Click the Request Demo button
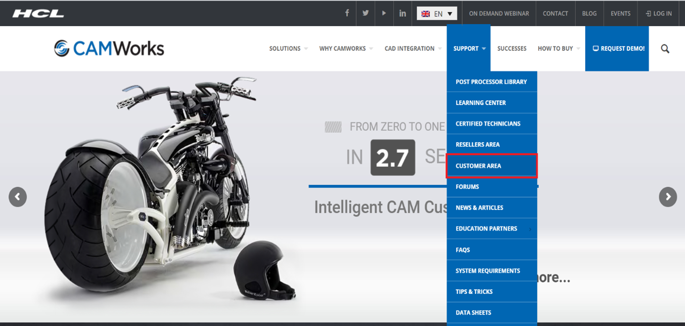685x326 pixels. (617, 48)
